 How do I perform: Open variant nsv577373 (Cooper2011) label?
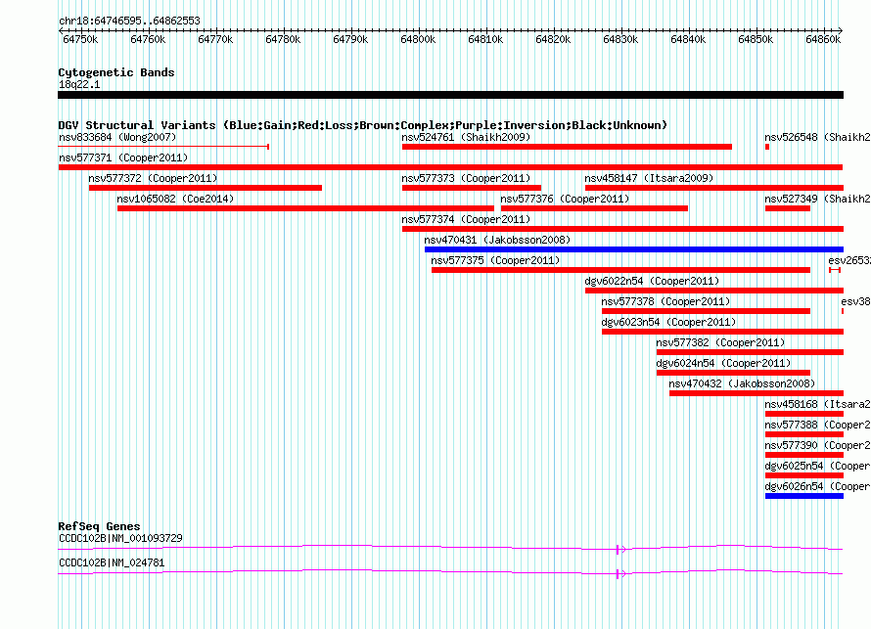[x=466, y=178]
